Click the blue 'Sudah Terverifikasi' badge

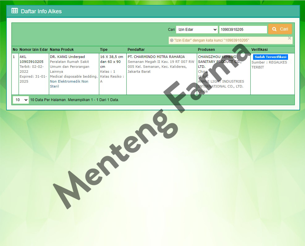pyautogui.click(x=270, y=57)
